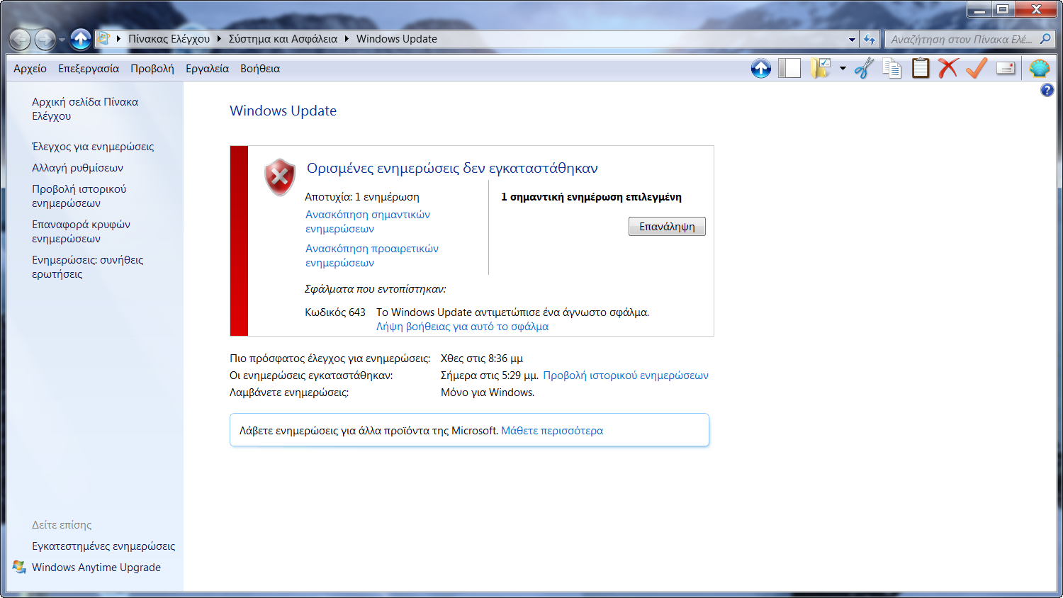Click the Forward navigation arrow
This screenshot has height=598, width=1063.
click(45, 39)
